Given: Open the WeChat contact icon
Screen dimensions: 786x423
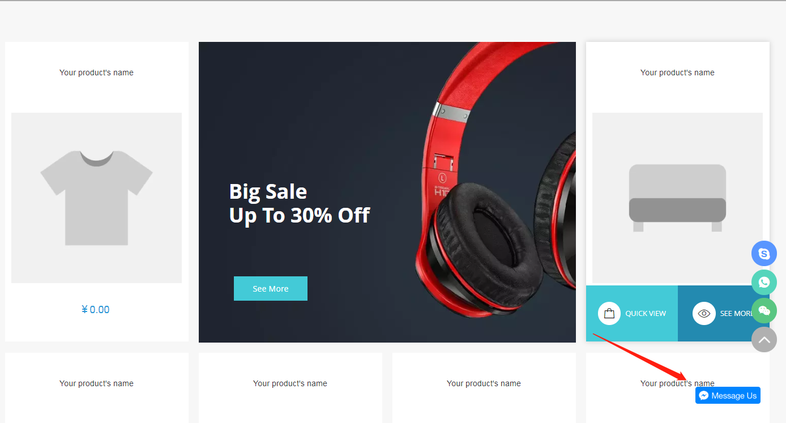Looking at the screenshot, I should pyautogui.click(x=764, y=310).
